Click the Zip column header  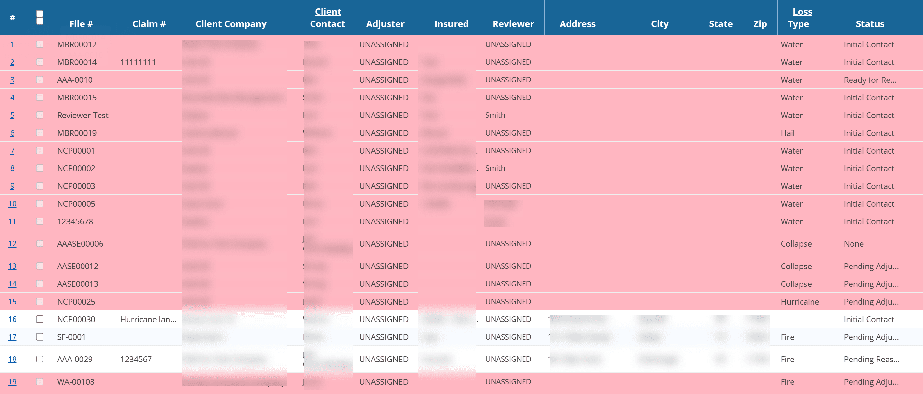click(x=760, y=24)
